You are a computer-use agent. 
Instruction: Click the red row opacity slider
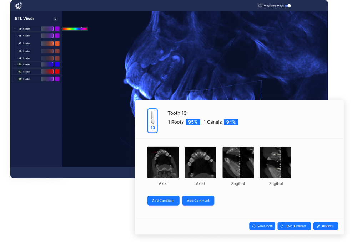[47, 72]
